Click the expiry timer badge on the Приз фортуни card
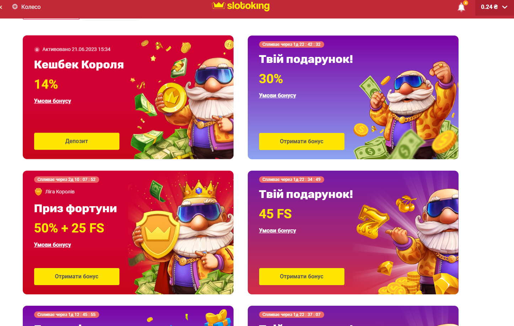The width and height of the screenshot is (514, 326). [66, 180]
